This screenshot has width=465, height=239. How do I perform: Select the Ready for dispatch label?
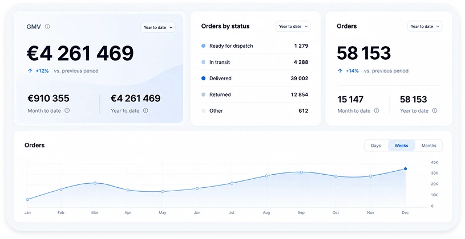(x=231, y=46)
